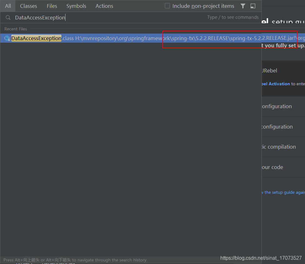Viewport: 305px width, 264px height.
Task: Click the Recent Files section label
Action: [15, 29]
